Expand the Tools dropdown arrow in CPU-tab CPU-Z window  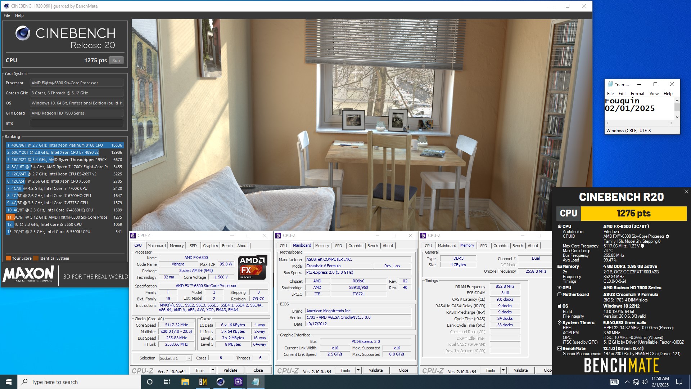coord(213,370)
